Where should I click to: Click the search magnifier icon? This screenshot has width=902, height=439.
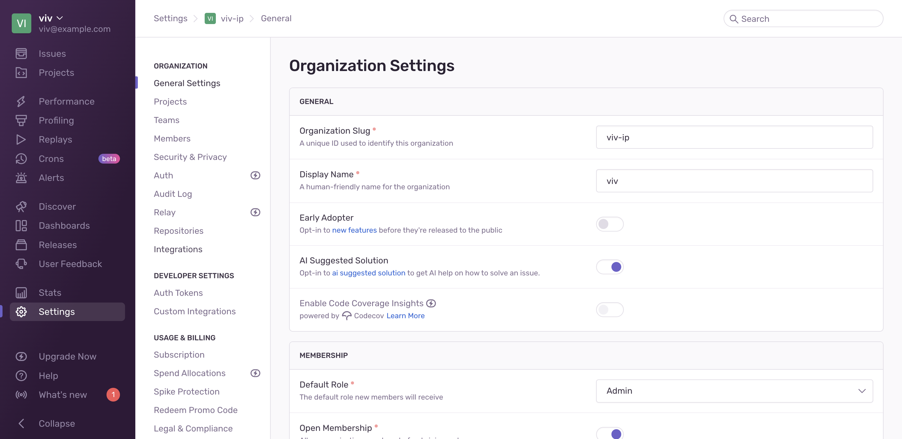[734, 19]
